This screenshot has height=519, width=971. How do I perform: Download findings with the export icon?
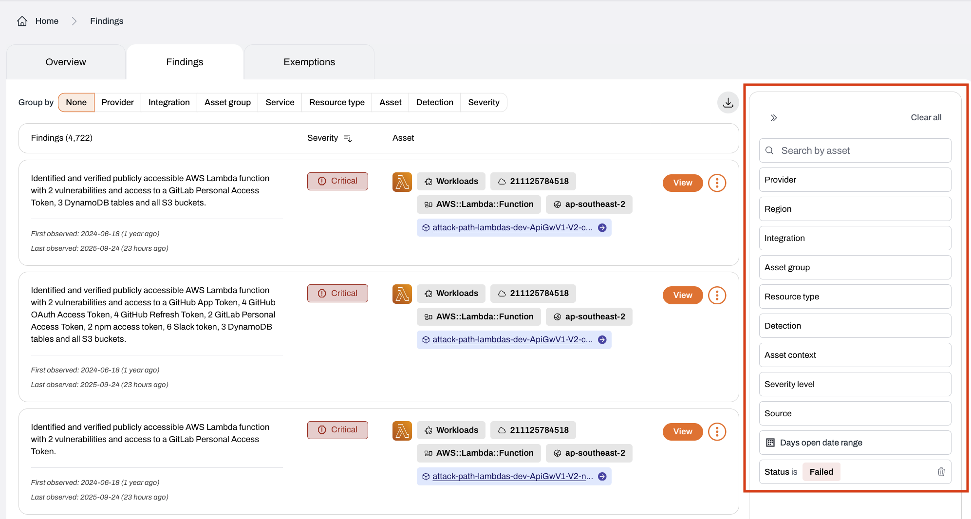728,103
